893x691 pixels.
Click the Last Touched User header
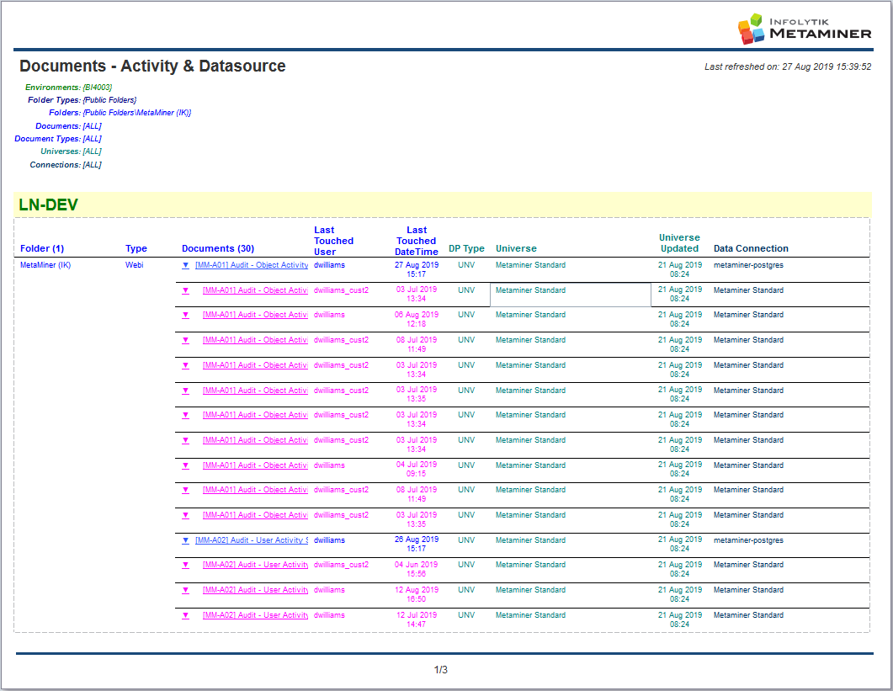334,241
